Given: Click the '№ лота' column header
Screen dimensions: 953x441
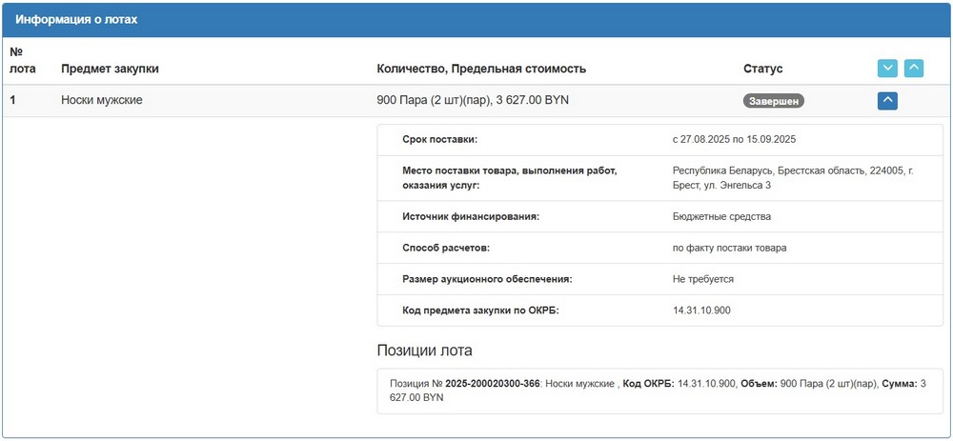Looking at the screenshot, I should (20, 60).
